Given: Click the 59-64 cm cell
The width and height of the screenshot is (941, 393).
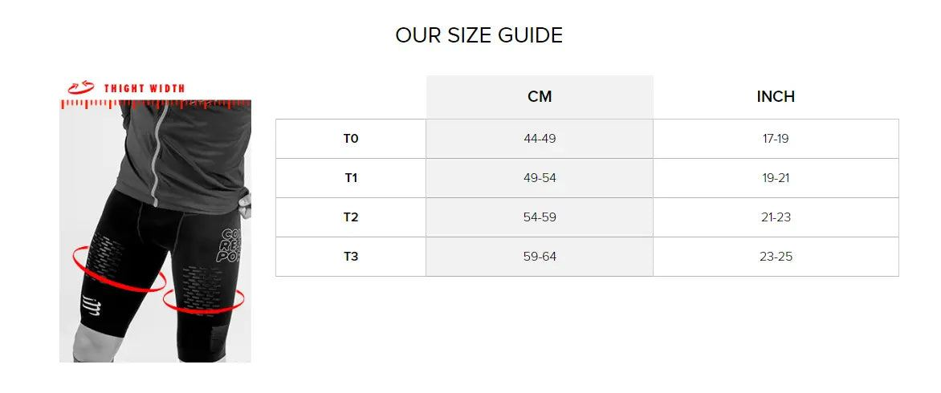Looking at the screenshot, I should pos(540,257).
